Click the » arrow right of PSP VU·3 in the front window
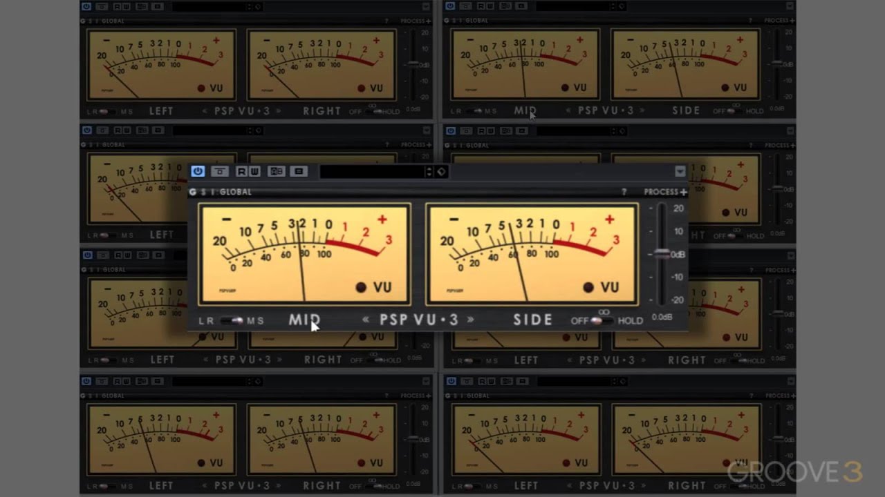The image size is (885, 497). 471,320
